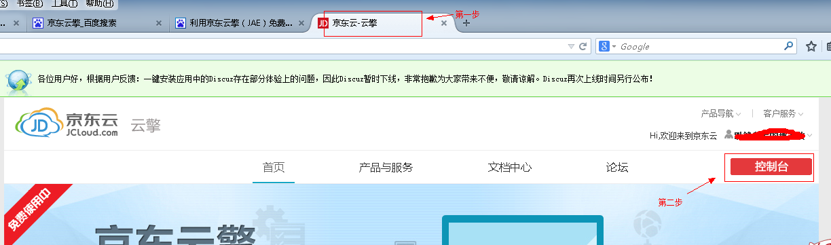Go to 文档中心 page
This screenshot has width=831, height=245.
click(x=509, y=168)
